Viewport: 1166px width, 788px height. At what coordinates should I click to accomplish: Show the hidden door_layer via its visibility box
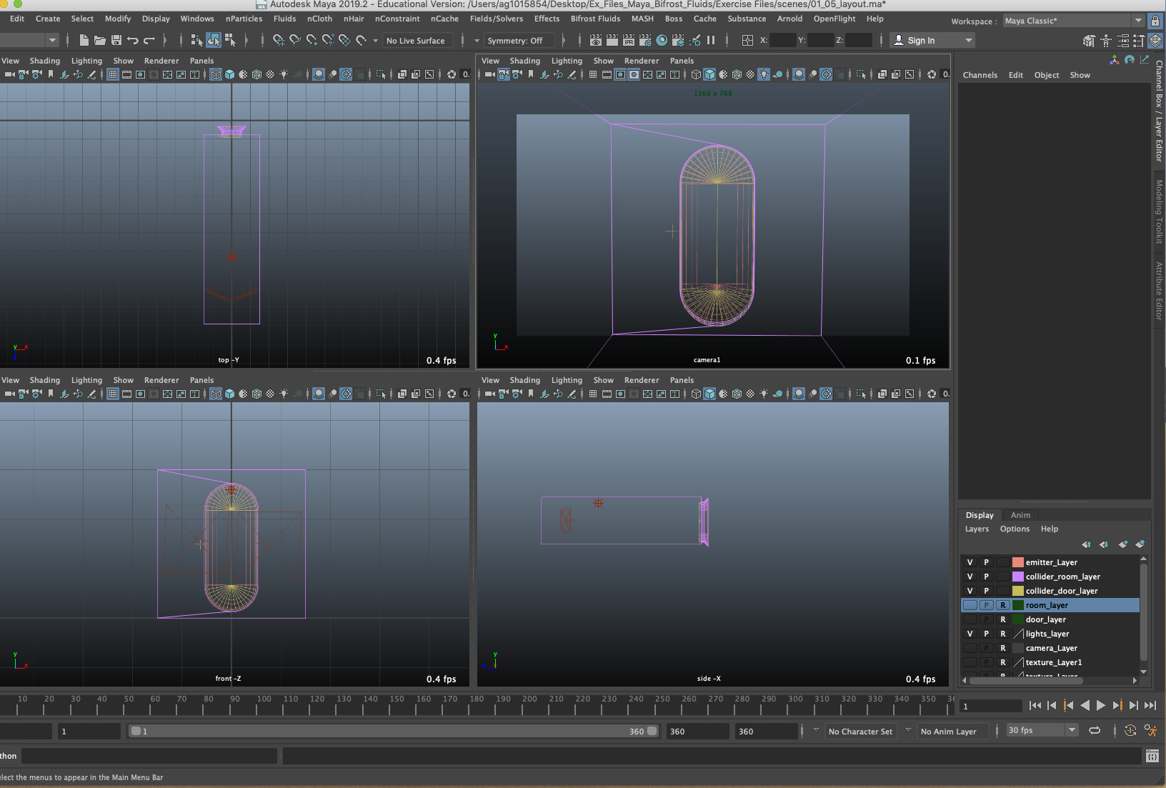[x=970, y=619]
